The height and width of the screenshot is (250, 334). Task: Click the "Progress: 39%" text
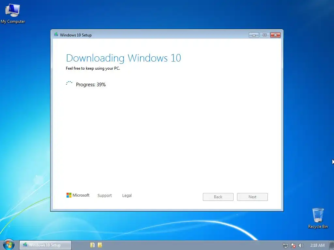(x=91, y=85)
